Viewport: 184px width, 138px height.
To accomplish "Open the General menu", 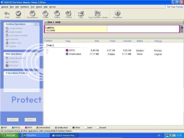I will coord(5,7).
